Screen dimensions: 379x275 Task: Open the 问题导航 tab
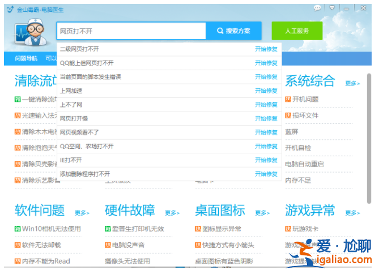26,58
